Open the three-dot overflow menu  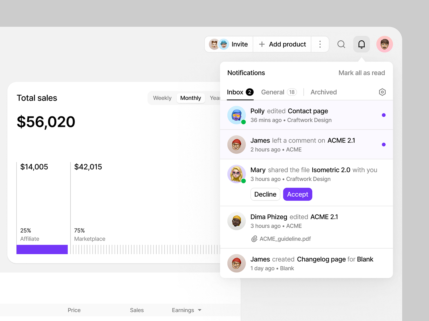pos(320,44)
